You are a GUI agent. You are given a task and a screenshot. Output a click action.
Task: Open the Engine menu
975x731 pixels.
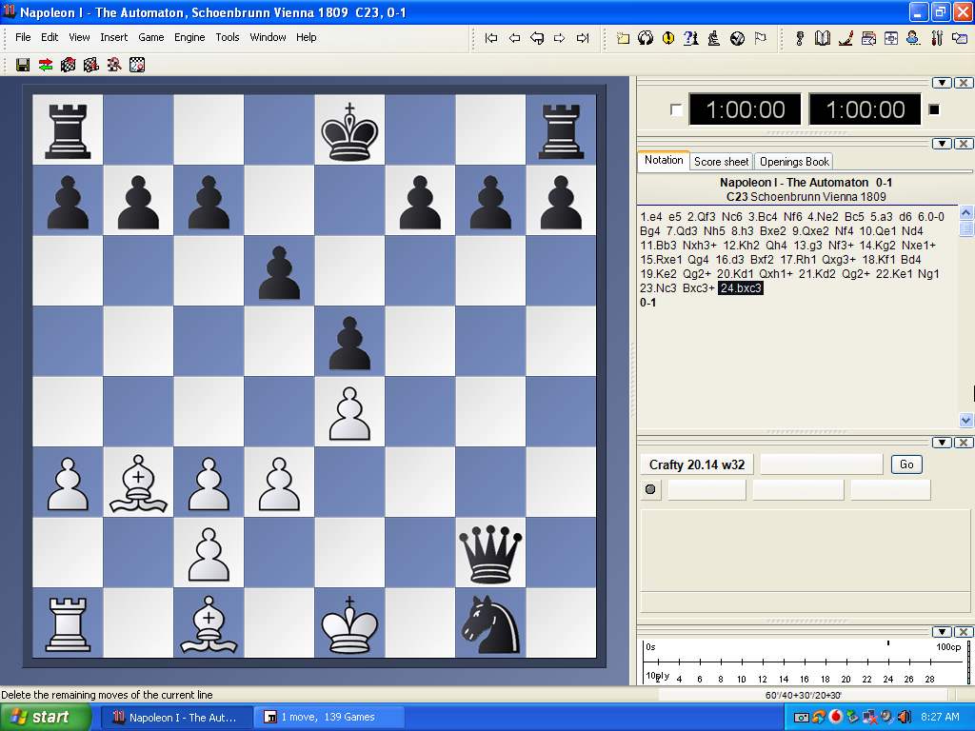[189, 37]
